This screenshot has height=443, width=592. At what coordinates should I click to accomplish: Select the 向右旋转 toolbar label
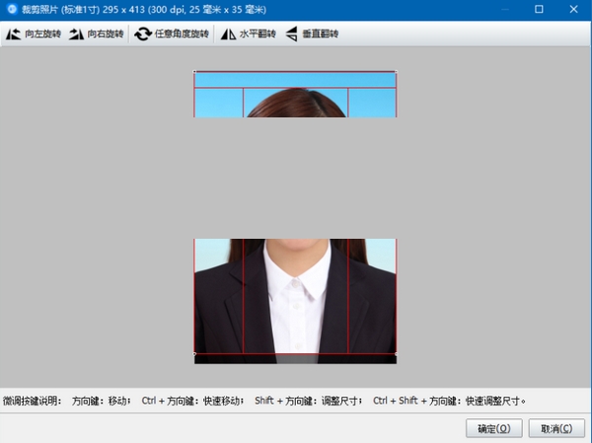point(106,34)
